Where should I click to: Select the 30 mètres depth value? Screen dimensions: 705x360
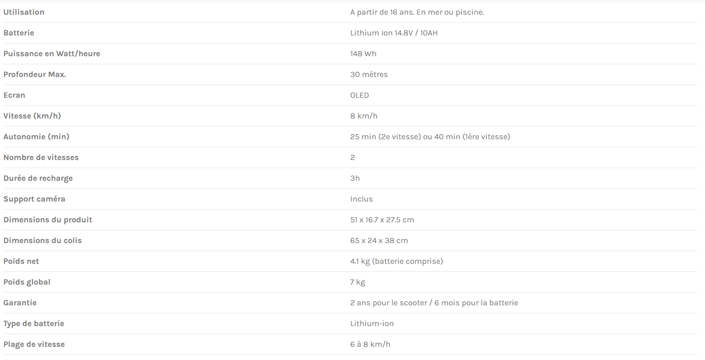(x=369, y=74)
